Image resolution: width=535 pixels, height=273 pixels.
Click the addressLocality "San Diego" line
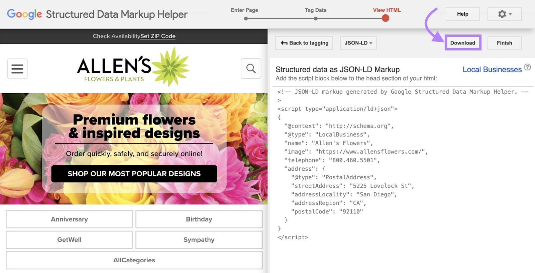point(344,194)
